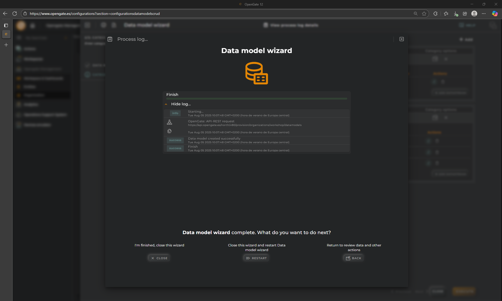Click the download icon beside API-REST request

pyautogui.click(x=169, y=122)
